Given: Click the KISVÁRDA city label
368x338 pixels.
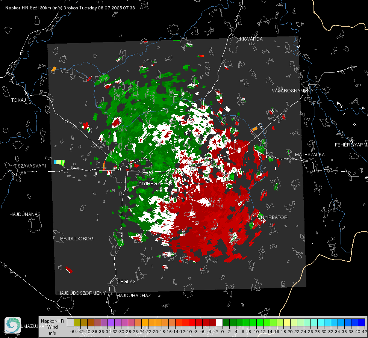Looking at the screenshot, I should click(x=251, y=39).
